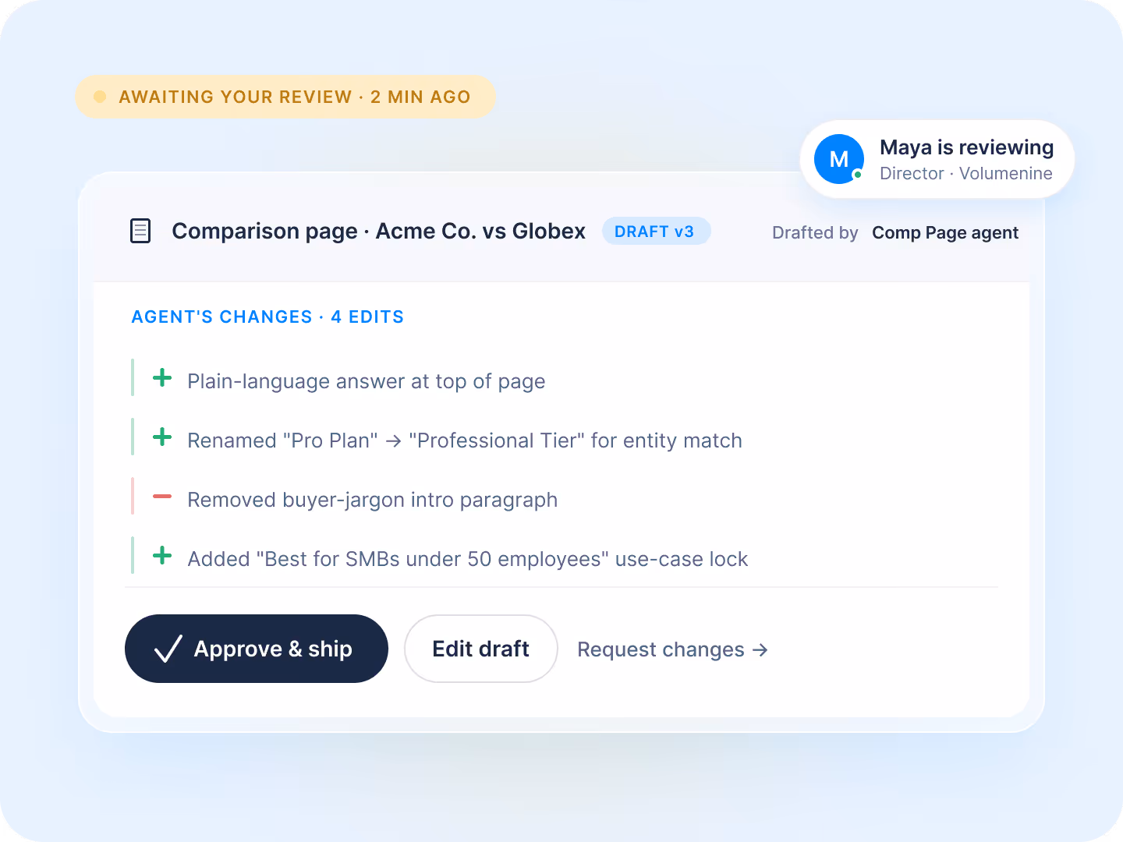Select the "Best for SMBs under 50 employees" line
1123x842 pixels.
(x=468, y=559)
